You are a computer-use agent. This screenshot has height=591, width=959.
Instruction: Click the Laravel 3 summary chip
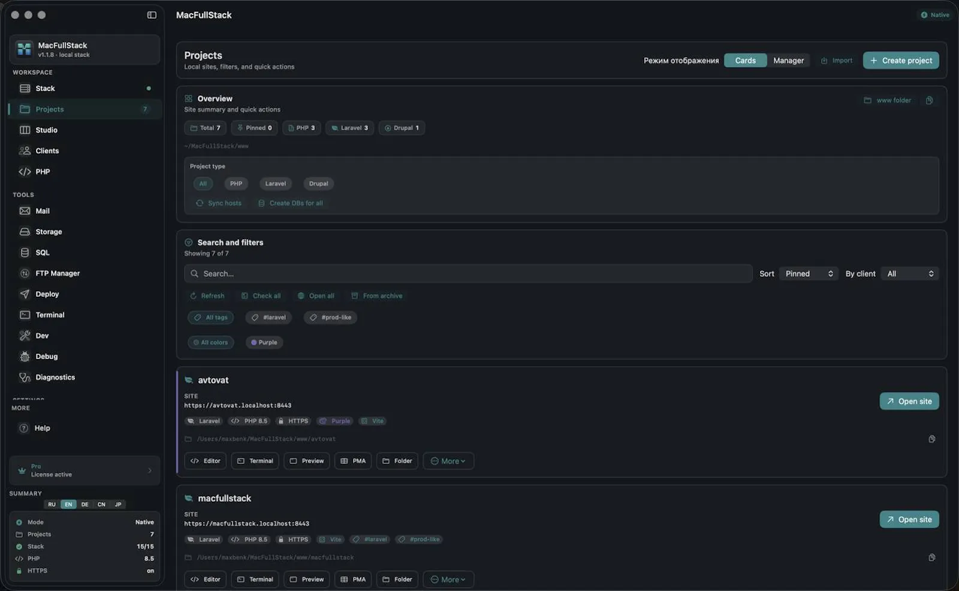[349, 128]
